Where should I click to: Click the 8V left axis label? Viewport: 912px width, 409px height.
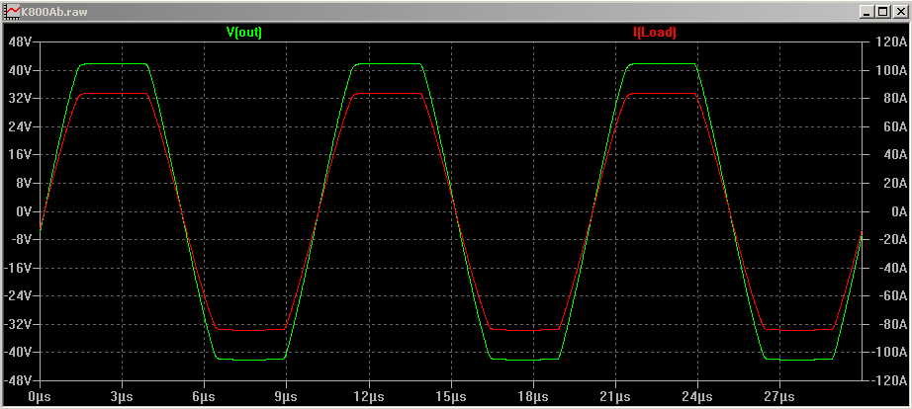23,183
